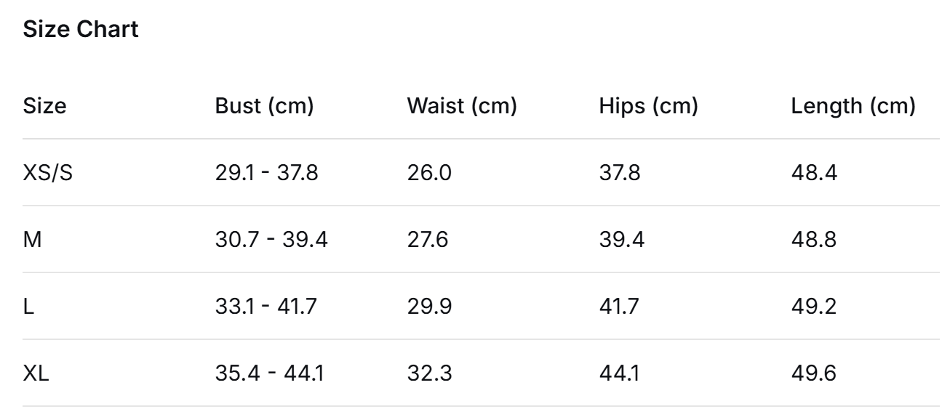Image resolution: width=950 pixels, height=417 pixels.
Task: Select the L size row label
Action: click(x=28, y=307)
